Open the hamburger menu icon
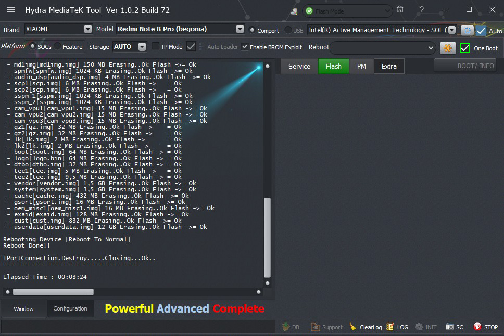504x336 pixels. (11, 10)
